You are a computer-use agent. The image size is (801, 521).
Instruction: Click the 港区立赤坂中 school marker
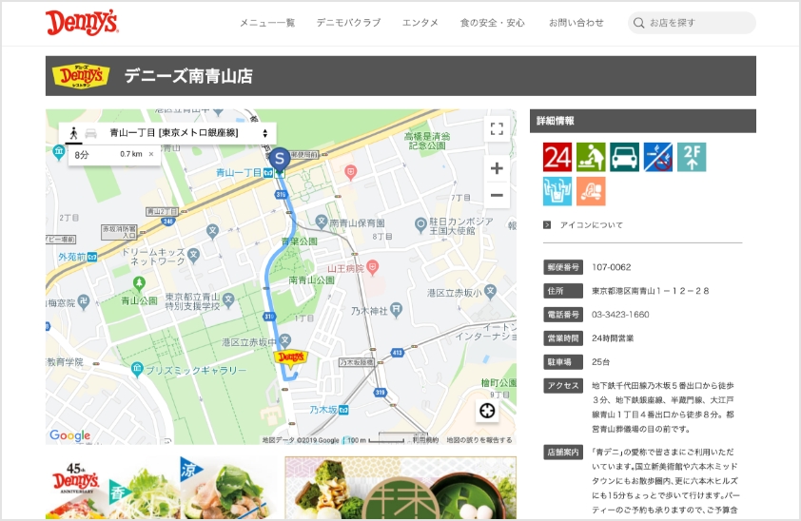(x=285, y=339)
